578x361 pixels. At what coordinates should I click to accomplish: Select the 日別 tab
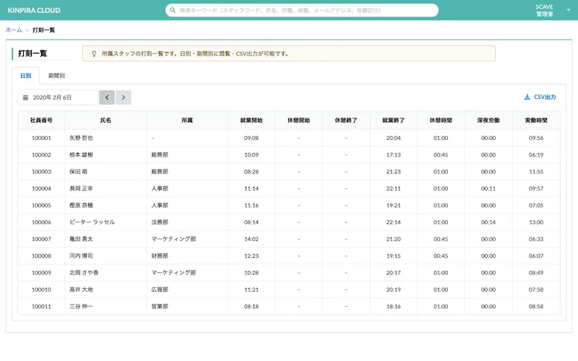pos(25,75)
